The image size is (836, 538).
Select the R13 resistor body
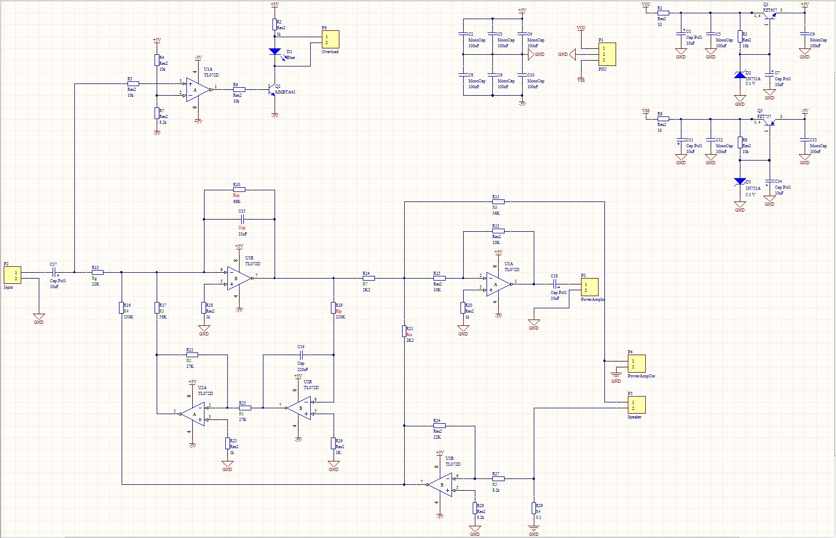click(97, 272)
